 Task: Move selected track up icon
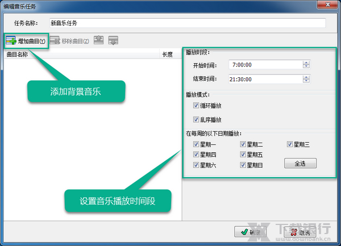(x=98, y=40)
